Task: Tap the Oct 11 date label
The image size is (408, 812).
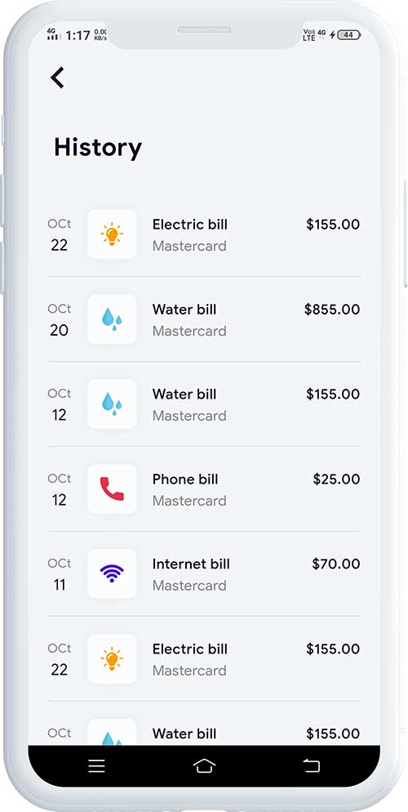Action: (x=60, y=573)
